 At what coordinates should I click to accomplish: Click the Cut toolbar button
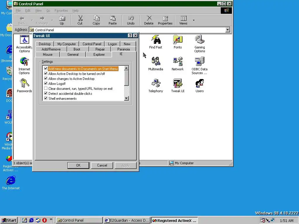[x=80, y=20]
